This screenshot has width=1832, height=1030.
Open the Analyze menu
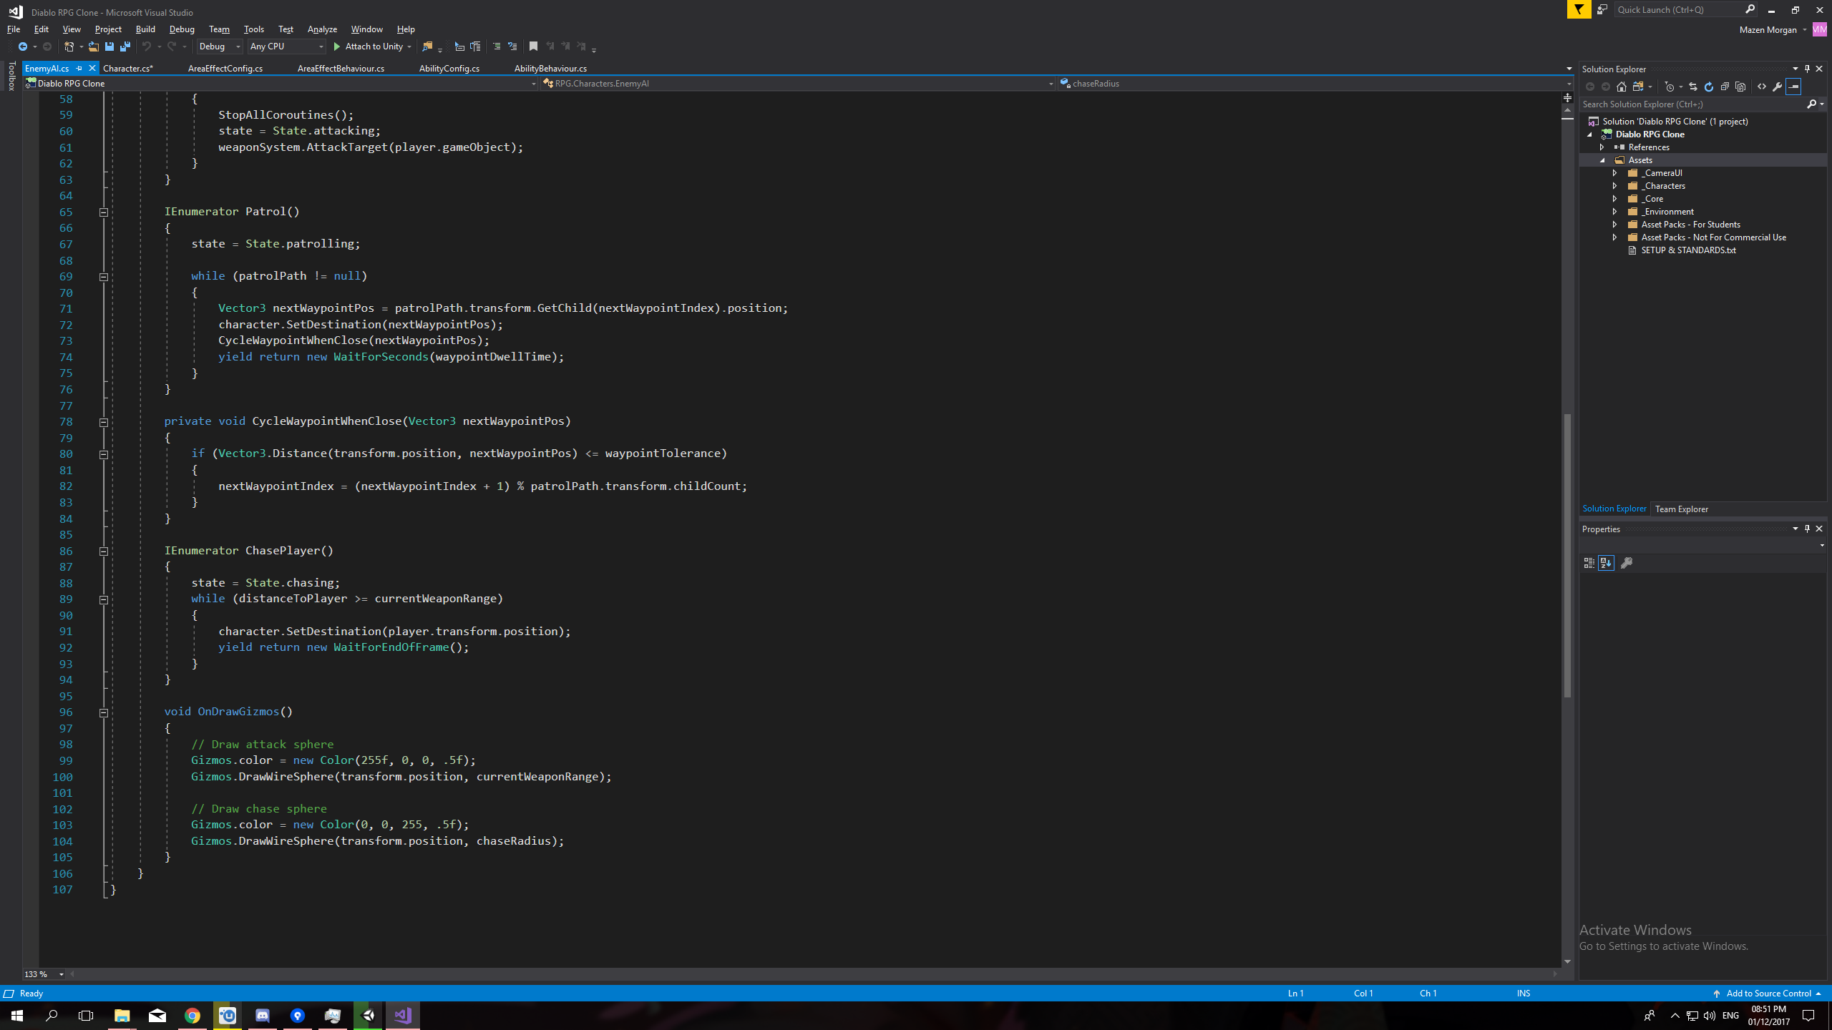point(322,29)
